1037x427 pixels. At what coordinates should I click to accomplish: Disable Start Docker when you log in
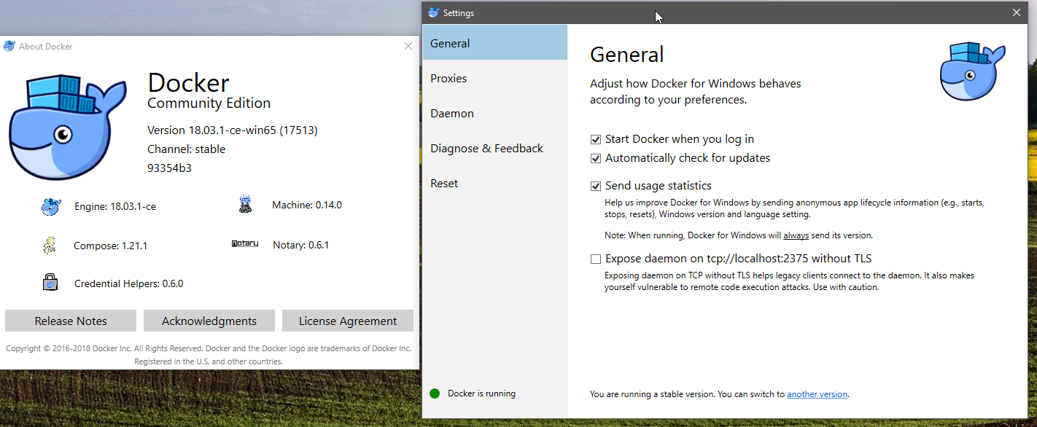click(596, 139)
